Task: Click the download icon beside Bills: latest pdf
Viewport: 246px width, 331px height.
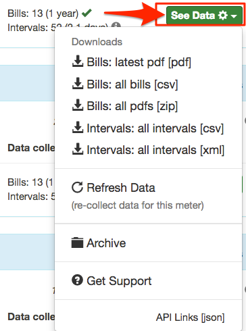Action: pyautogui.click(x=78, y=61)
